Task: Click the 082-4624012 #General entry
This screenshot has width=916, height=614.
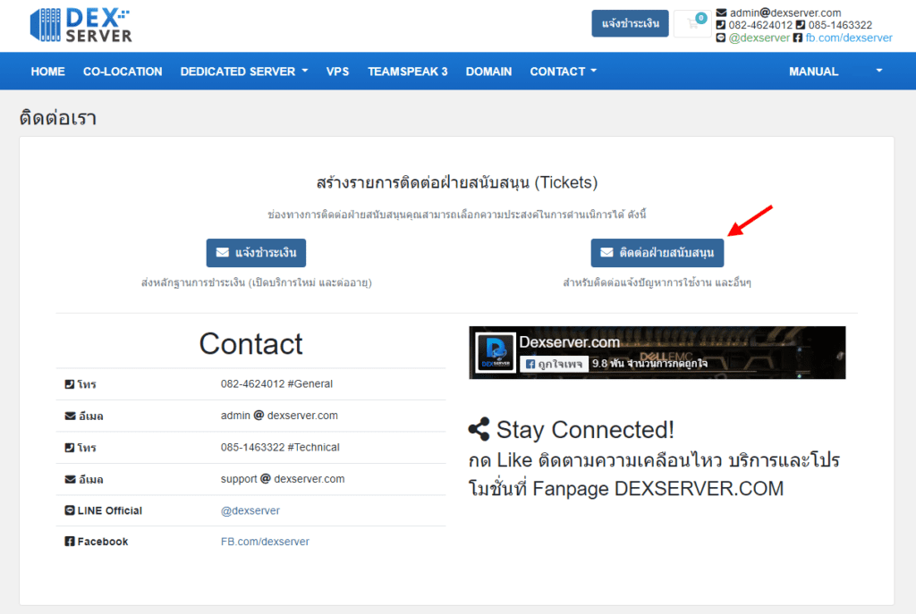Action: 276,384
